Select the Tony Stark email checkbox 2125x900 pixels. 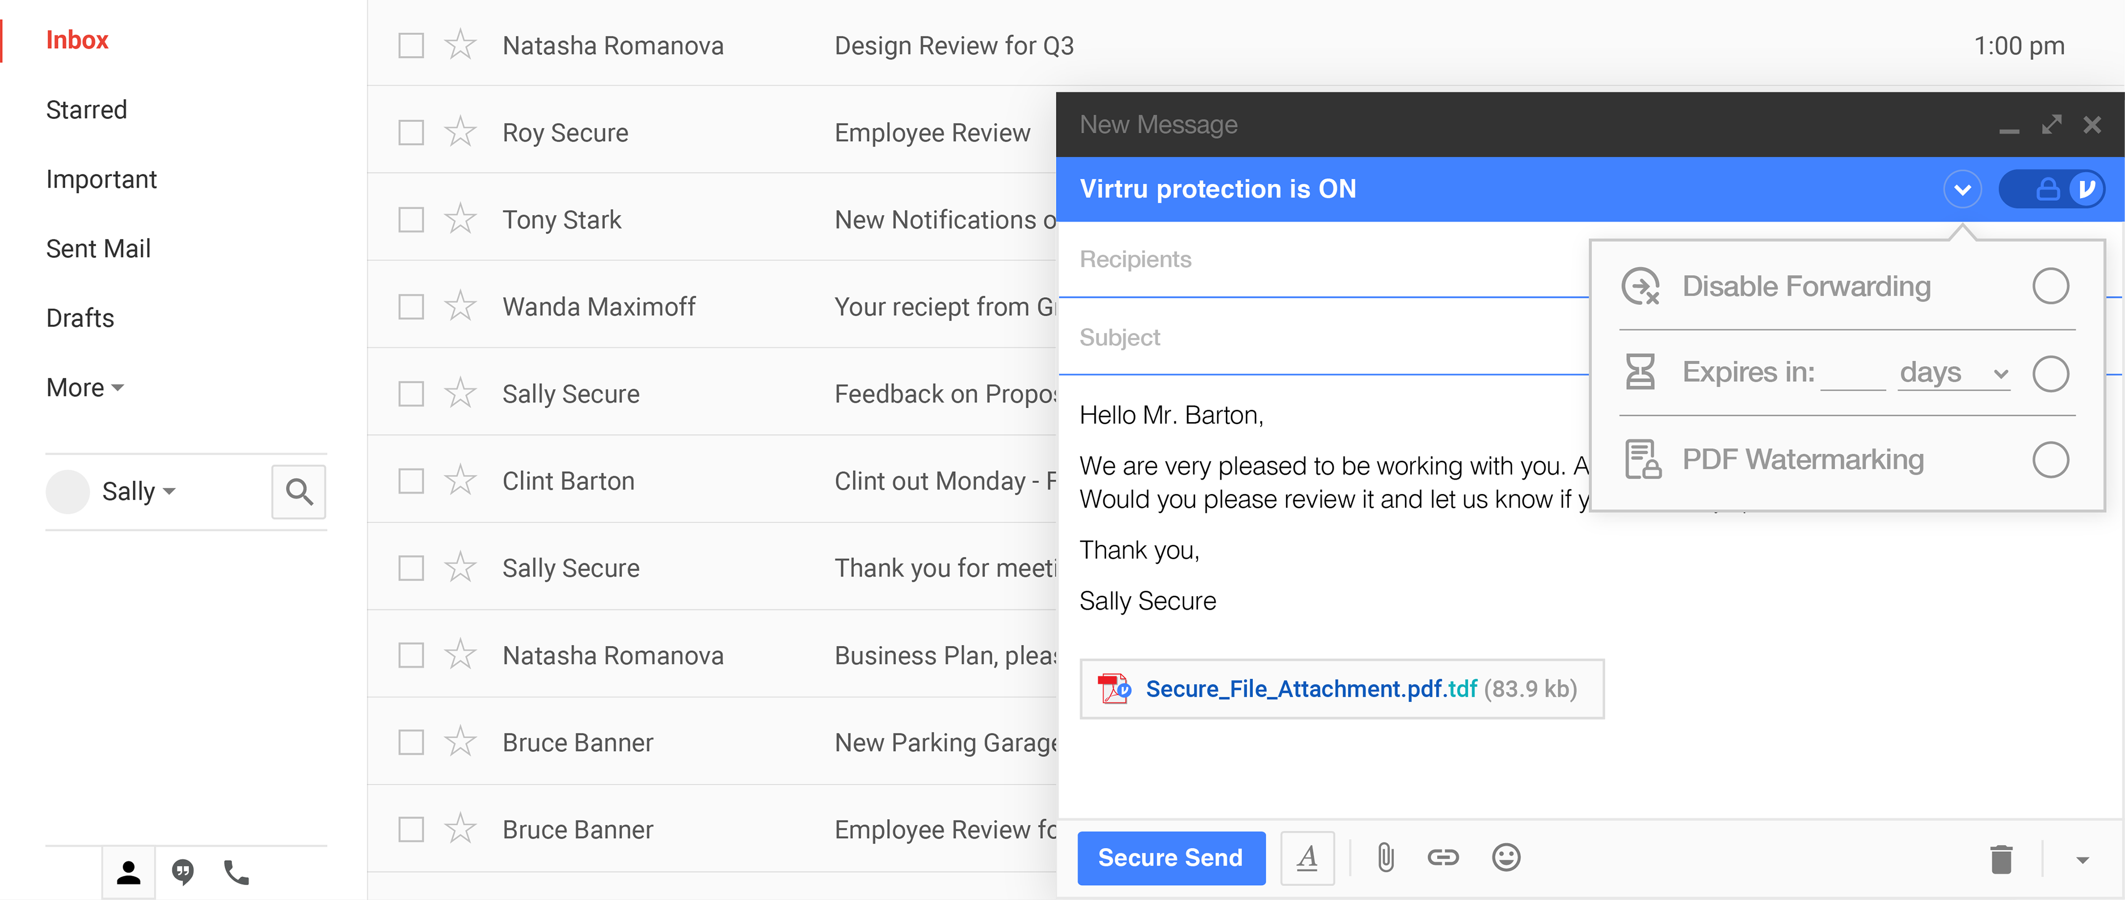pos(411,220)
